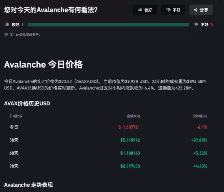This screenshot has height=192, width=224.
Task: Click the Avalanche 今日价格 heading
Action: click(43, 65)
